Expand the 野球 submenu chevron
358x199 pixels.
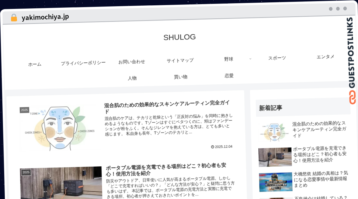pos(250,59)
